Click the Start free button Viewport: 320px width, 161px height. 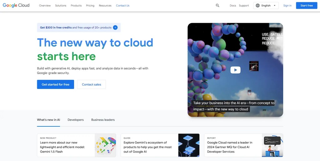pyautogui.click(x=307, y=6)
